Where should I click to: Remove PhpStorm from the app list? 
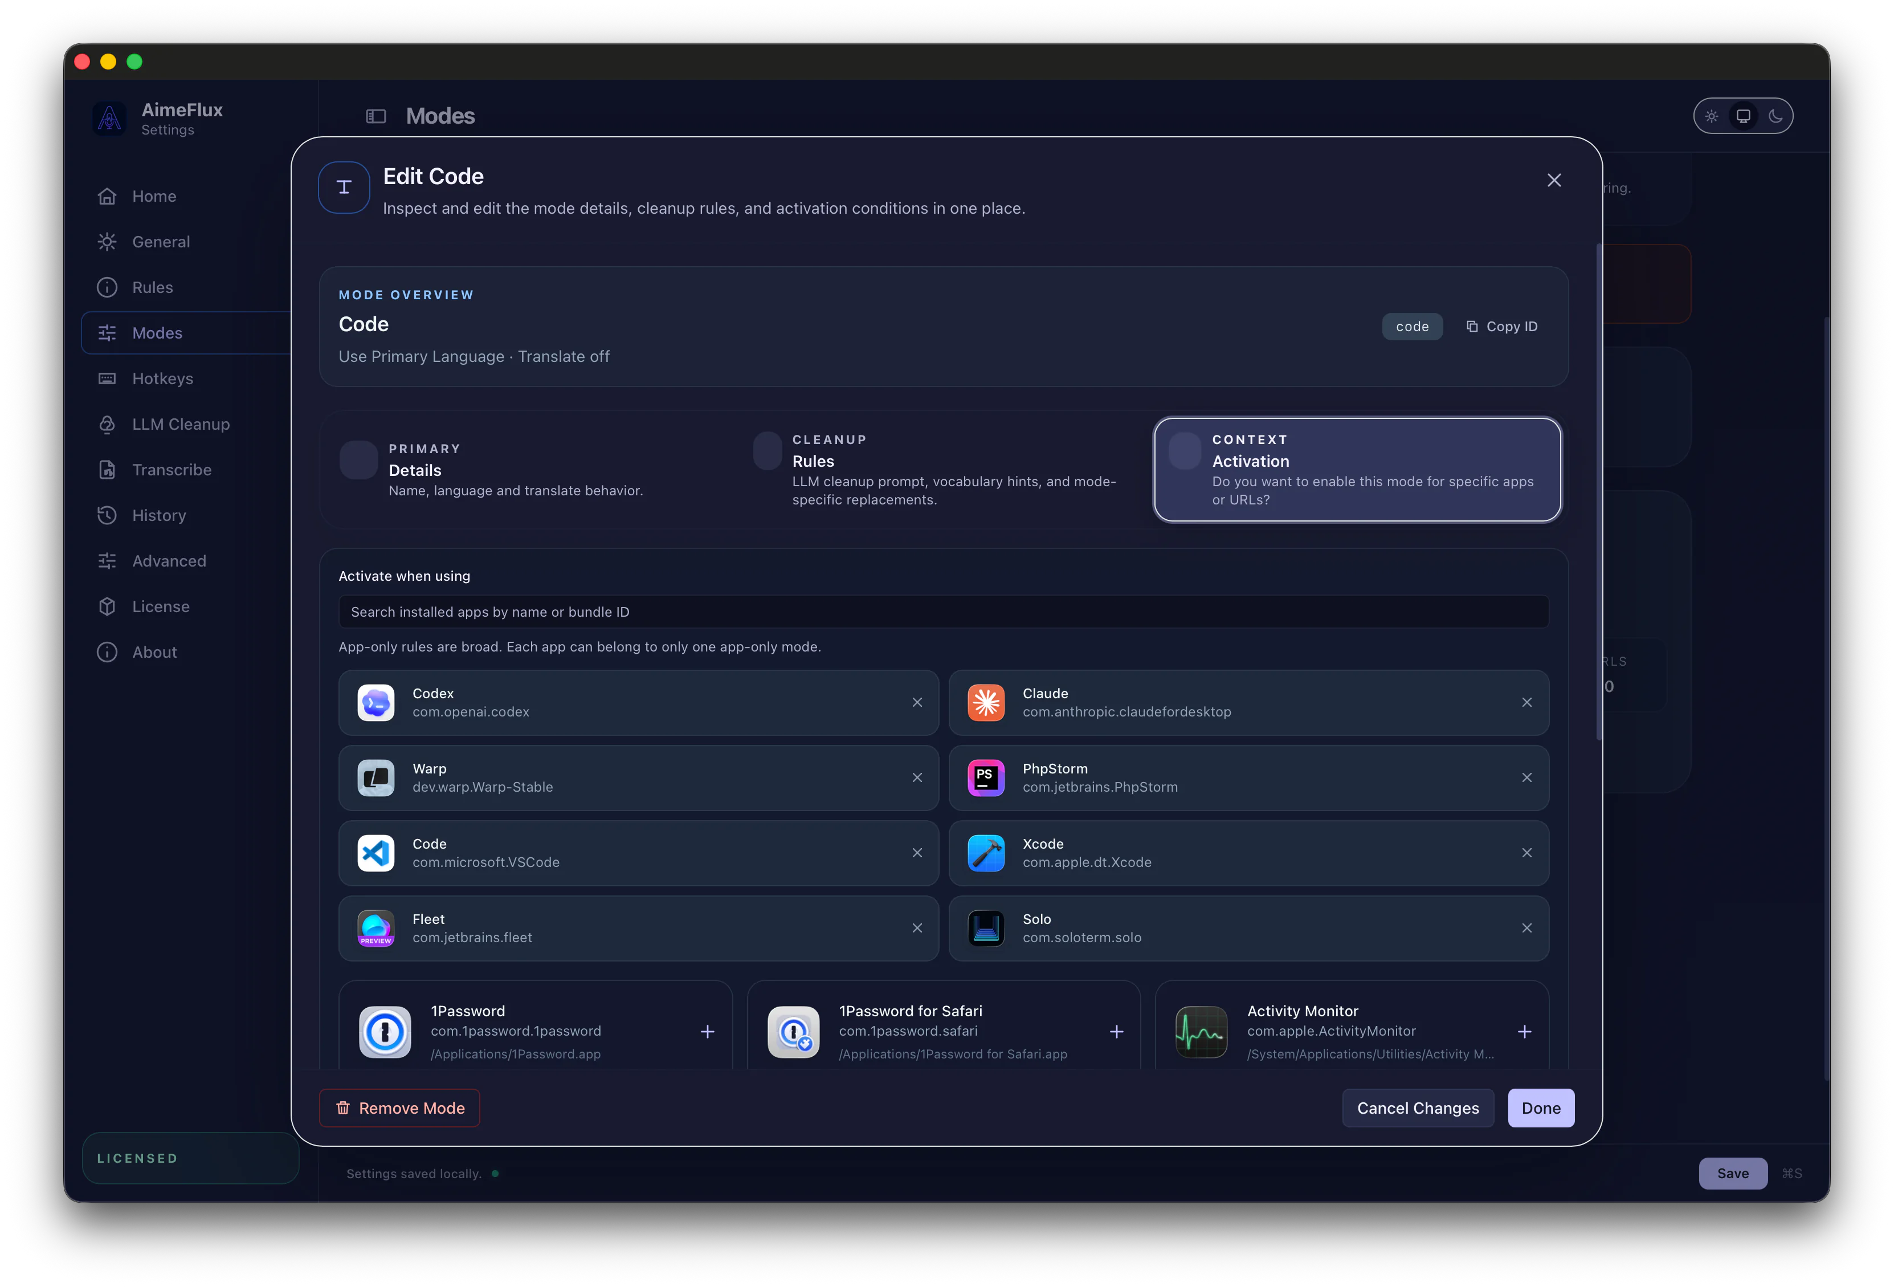coord(1526,777)
